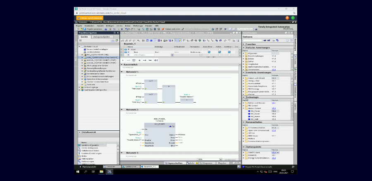
Task: Expand the PLC_1 tree node
Action: pos(82,55)
